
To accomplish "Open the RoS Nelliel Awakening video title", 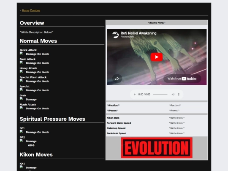I will 138,33.
